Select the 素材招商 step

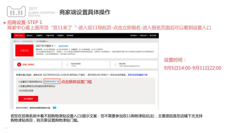(x=122, y=64)
